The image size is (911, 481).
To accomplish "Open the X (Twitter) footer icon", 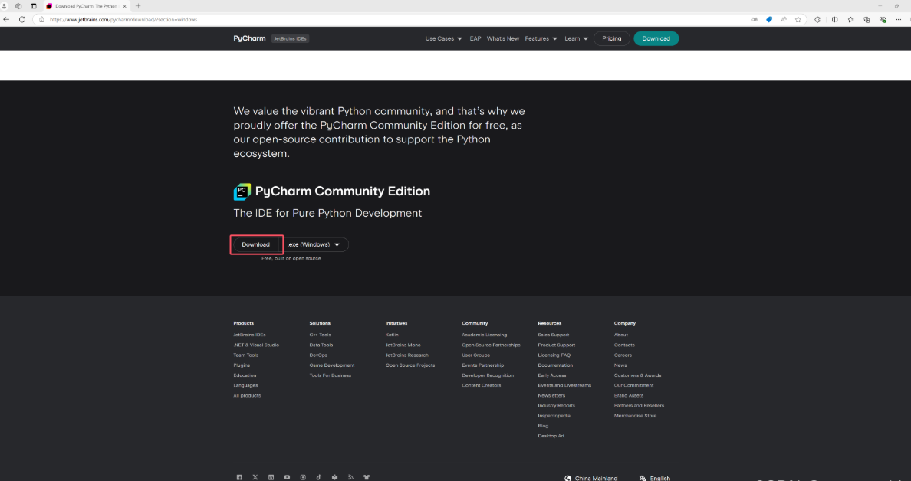I will [255, 477].
